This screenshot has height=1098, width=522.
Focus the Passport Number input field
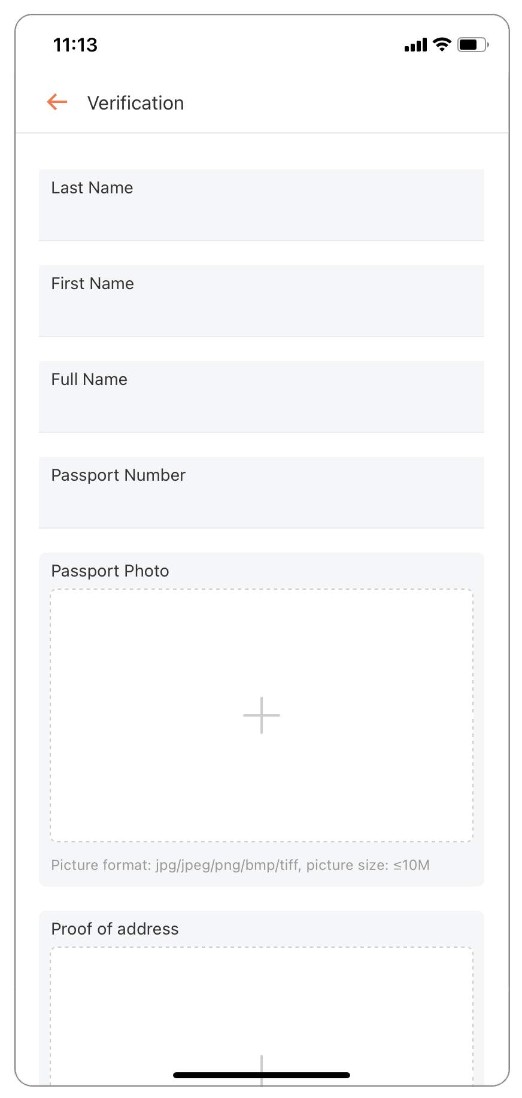262,493
